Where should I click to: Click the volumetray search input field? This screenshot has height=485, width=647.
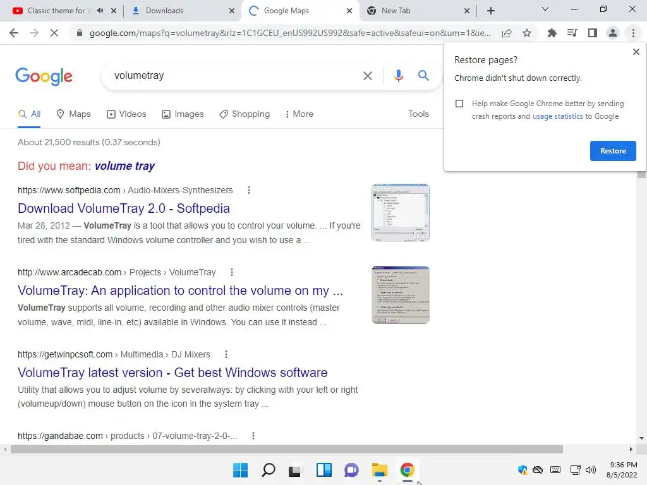pyautogui.click(x=235, y=76)
